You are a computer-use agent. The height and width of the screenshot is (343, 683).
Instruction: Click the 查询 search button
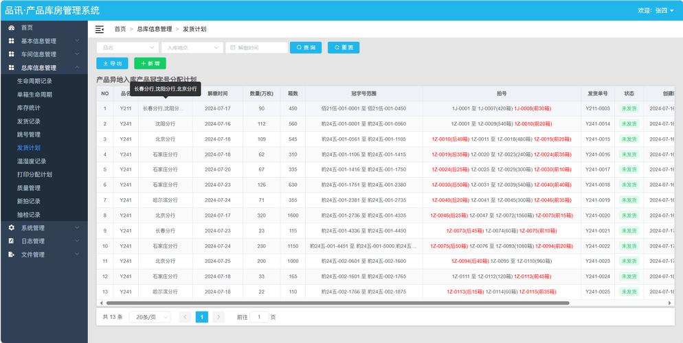click(306, 48)
